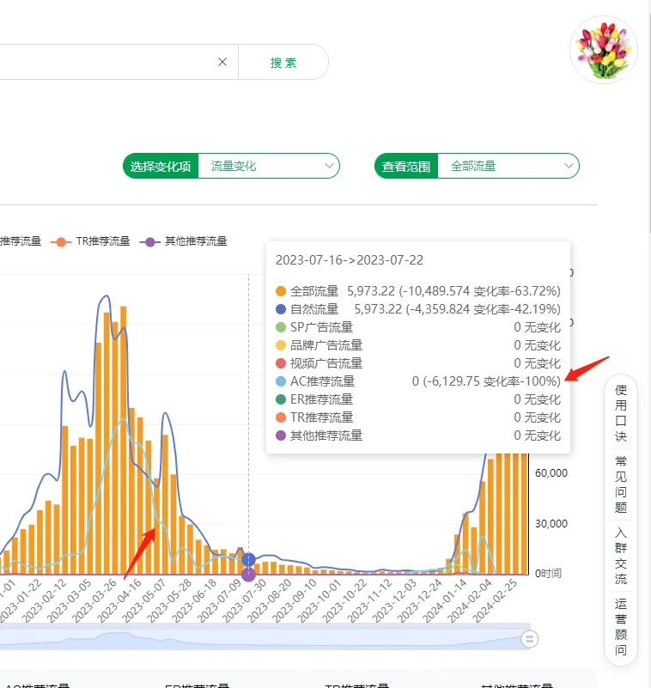Open the 流量变化 dropdown

tap(269, 166)
